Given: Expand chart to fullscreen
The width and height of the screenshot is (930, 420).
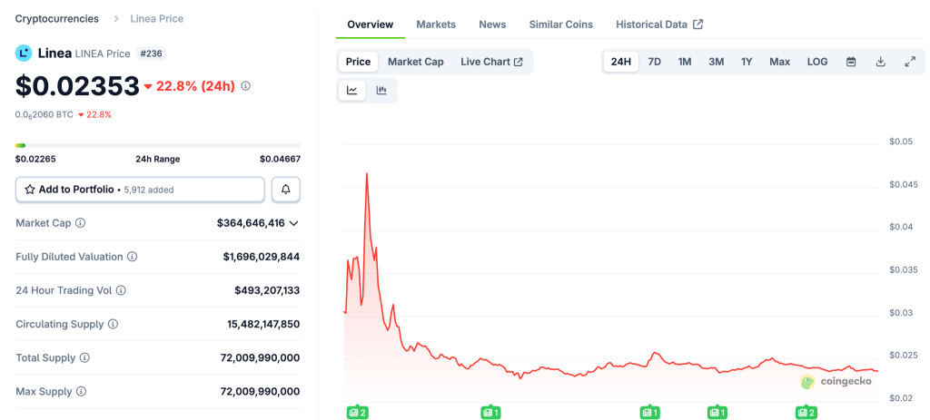Looking at the screenshot, I should coord(910,62).
